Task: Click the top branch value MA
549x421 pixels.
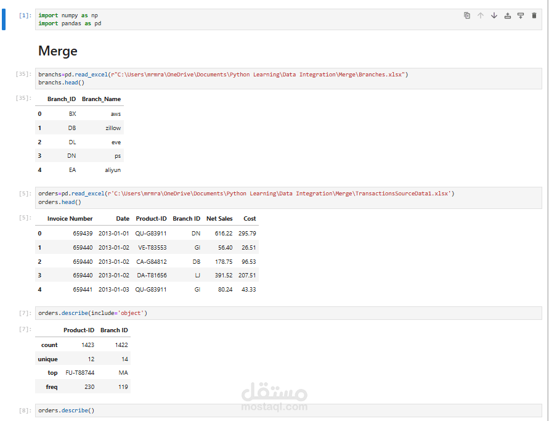Action: pos(123,373)
